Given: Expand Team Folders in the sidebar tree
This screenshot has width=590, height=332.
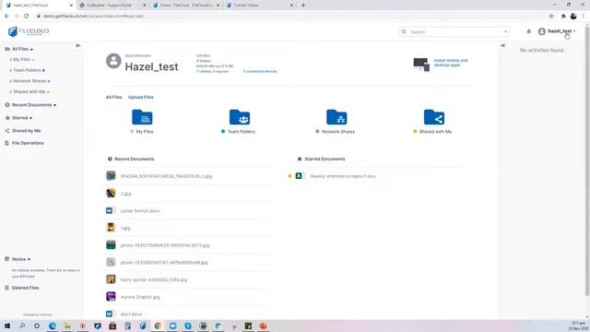Looking at the screenshot, I should [x=10, y=70].
